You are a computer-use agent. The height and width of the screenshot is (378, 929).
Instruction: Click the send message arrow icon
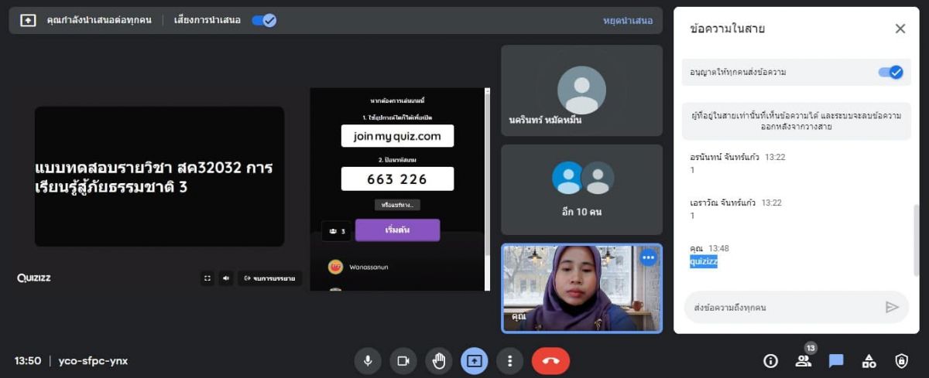click(892, 308)
